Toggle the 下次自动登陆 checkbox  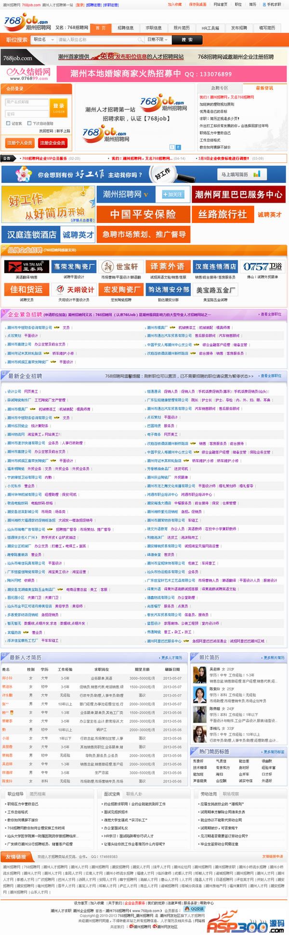[29, 124]
